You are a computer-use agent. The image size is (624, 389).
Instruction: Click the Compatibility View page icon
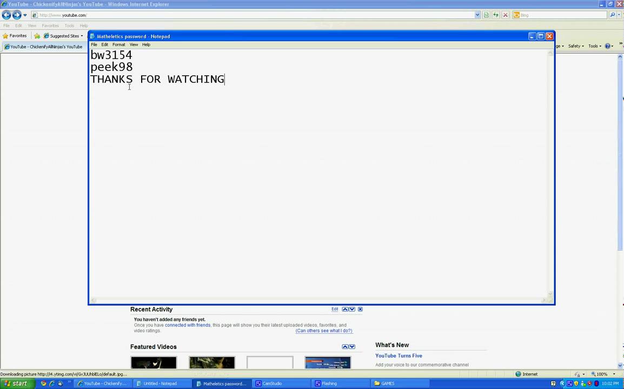(x=486, y=15)
